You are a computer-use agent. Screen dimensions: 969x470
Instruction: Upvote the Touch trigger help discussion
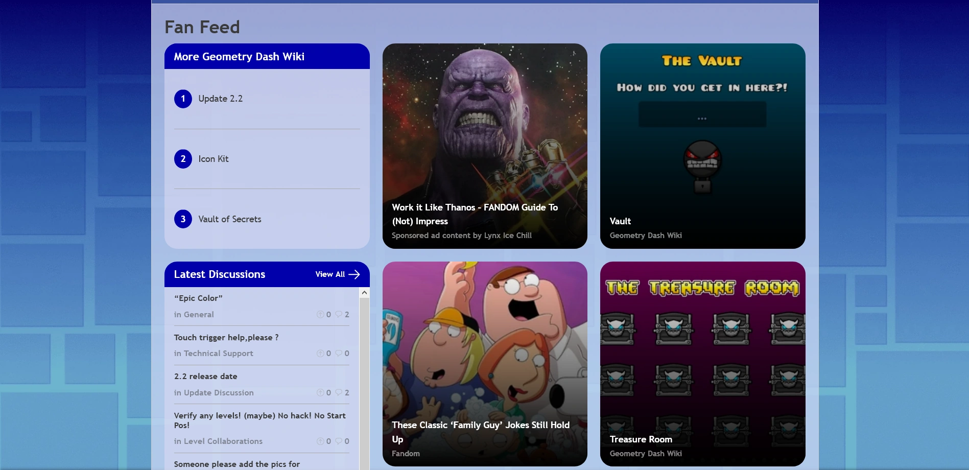pyautogui.click(x=320, y=354)
